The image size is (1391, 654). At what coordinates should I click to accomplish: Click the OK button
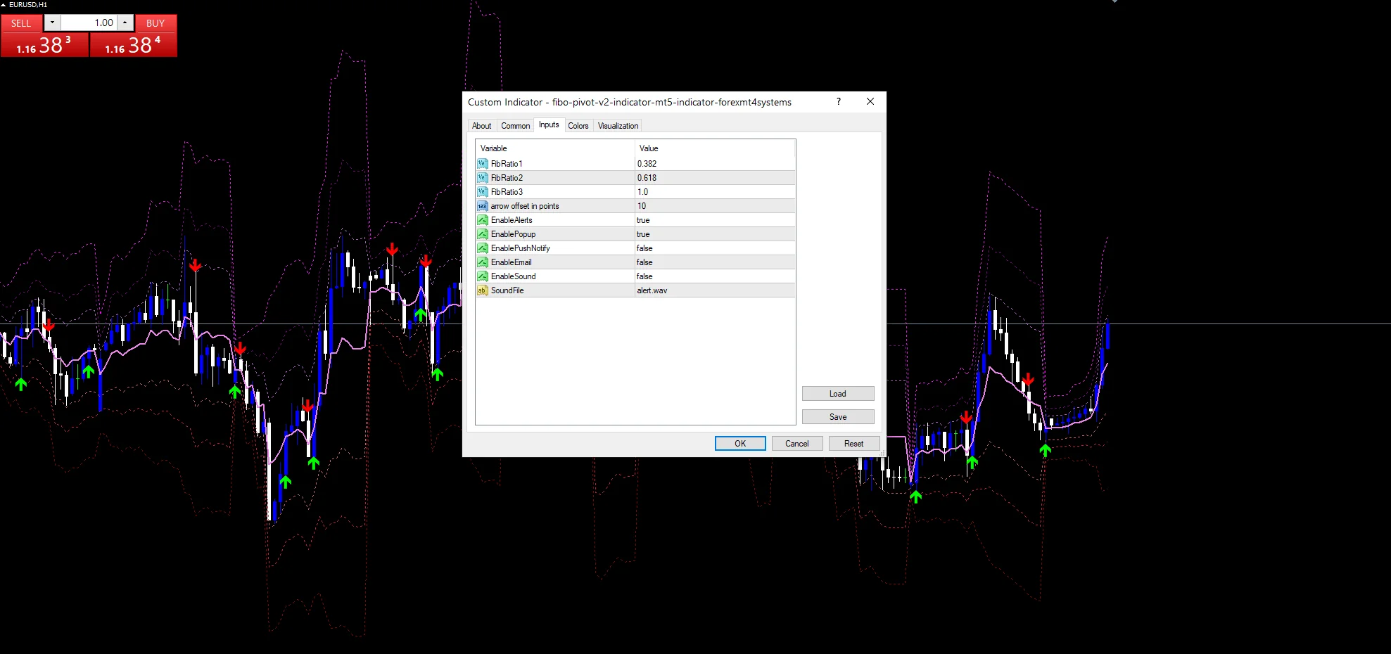coord(740,444)
